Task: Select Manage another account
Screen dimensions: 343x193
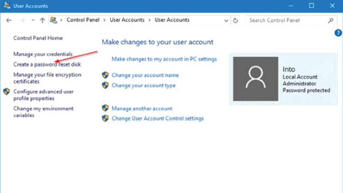Action: pos(142,108)
